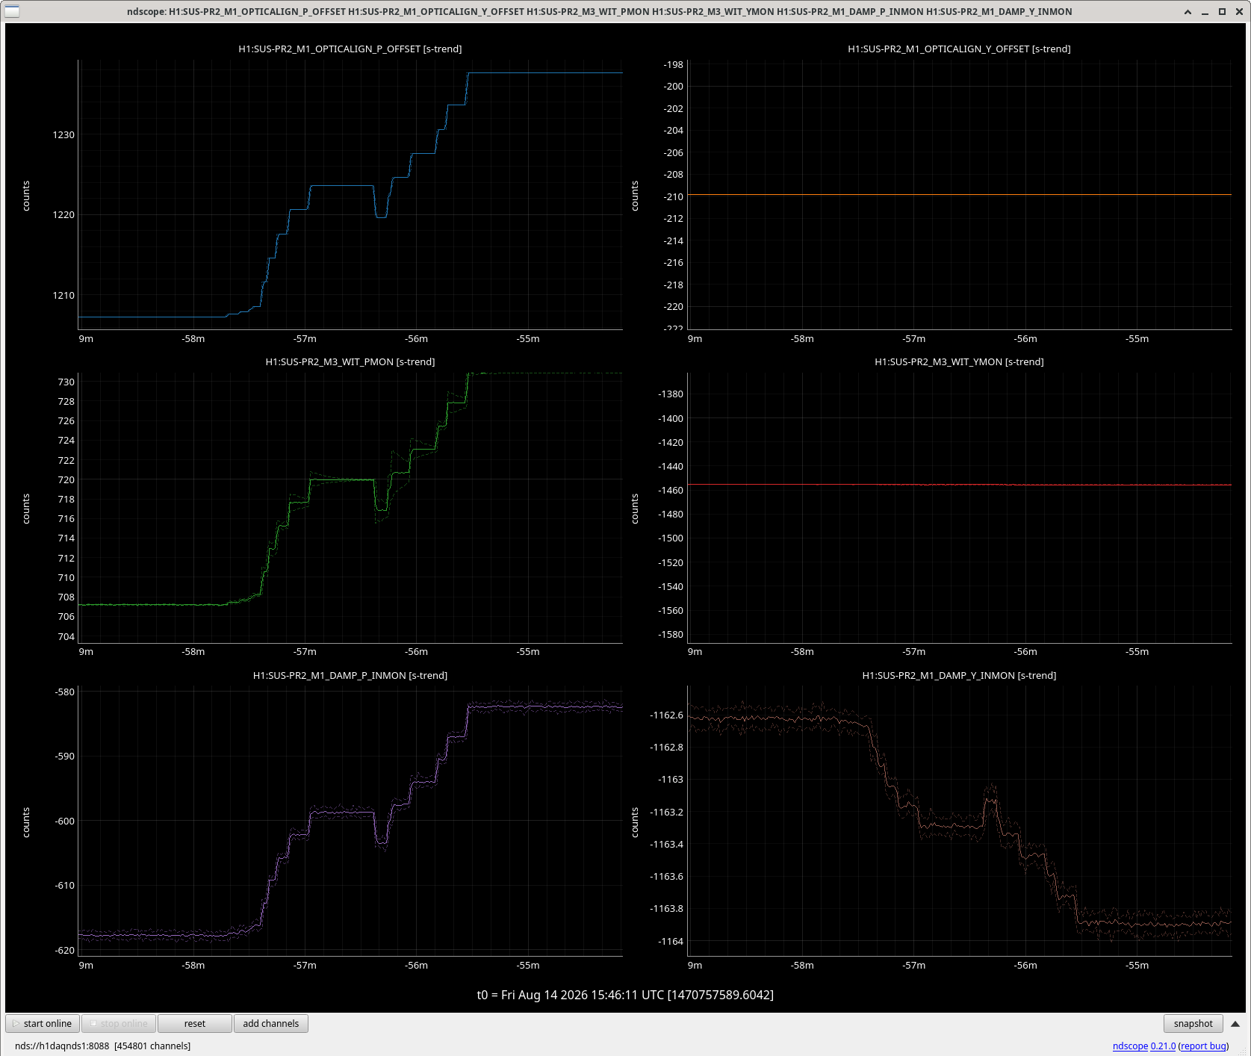Screen dimensions: 1251x1056
Task: Expand the triangle next to the snapshot button
Action: 1235,1024
